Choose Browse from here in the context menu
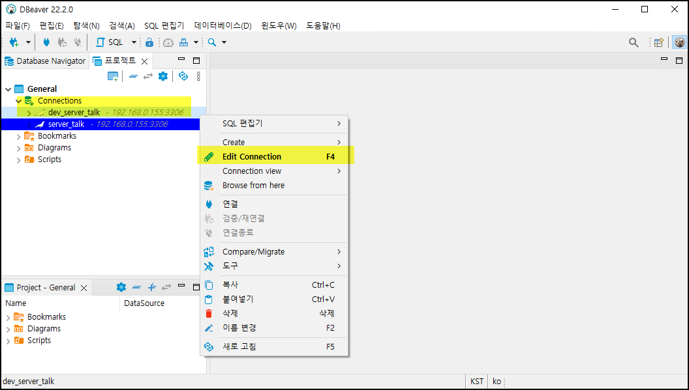689x390 pixels. pyautogui.click(x=274, y=186)
